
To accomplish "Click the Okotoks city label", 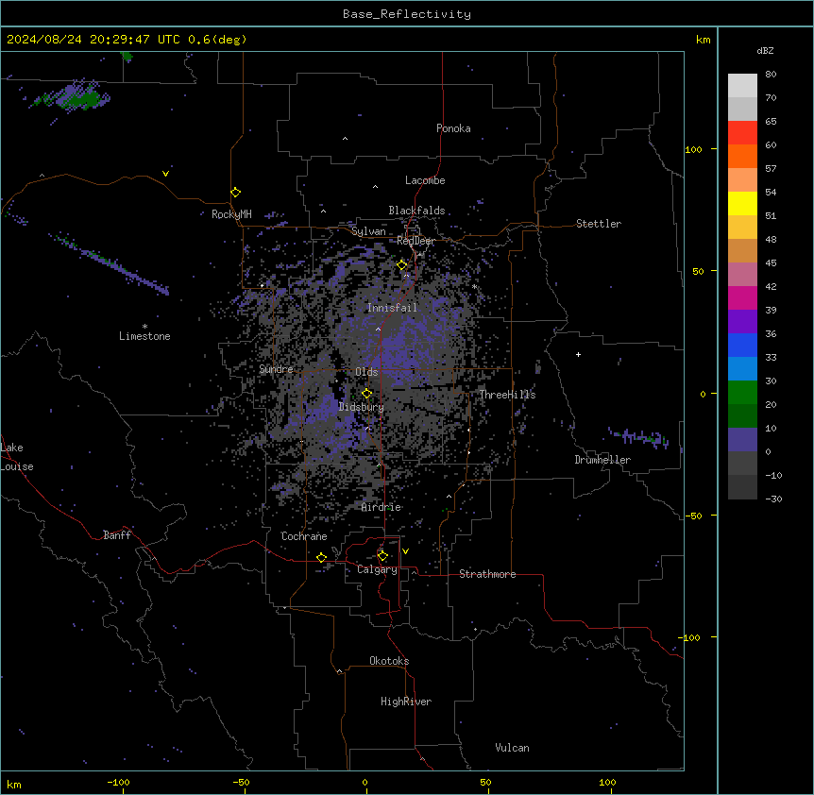I will pos(389,661).
